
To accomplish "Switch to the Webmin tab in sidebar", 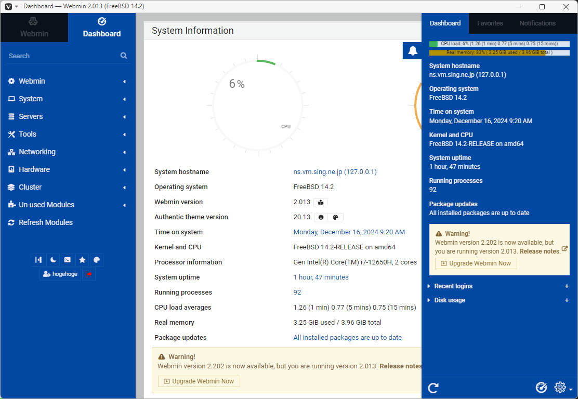I will coord(34,28).
